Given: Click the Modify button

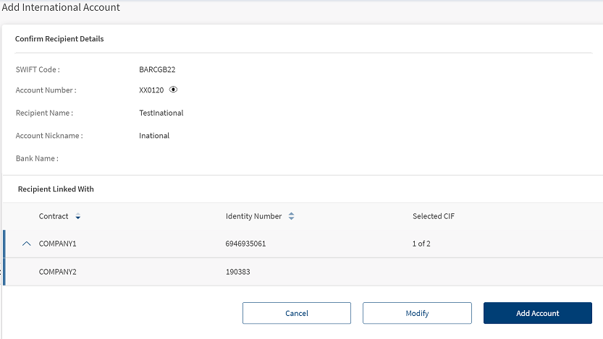Looking at the screenshot, I should pyautogui.click(x=417, y=313).
